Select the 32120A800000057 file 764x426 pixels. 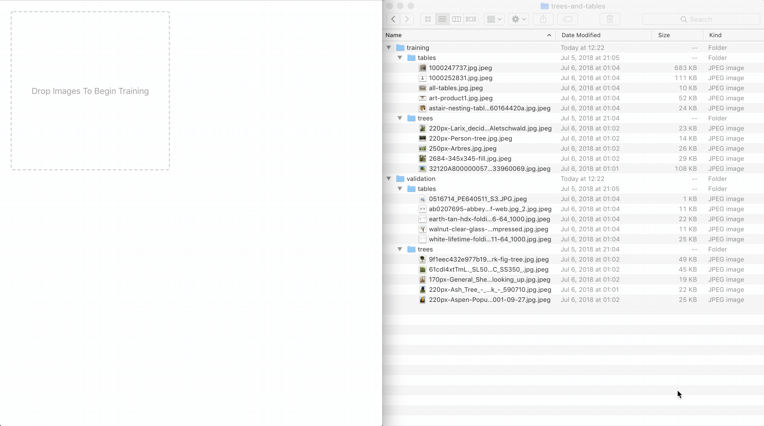tap(489, 169)
